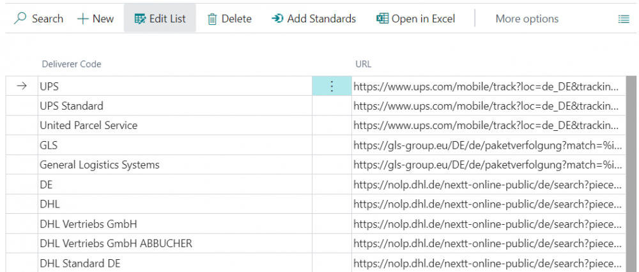Click URL cell for DHL Vertriebs GmbH
The width and height of the screenshot is (639, 272).
tap(489, 224)
